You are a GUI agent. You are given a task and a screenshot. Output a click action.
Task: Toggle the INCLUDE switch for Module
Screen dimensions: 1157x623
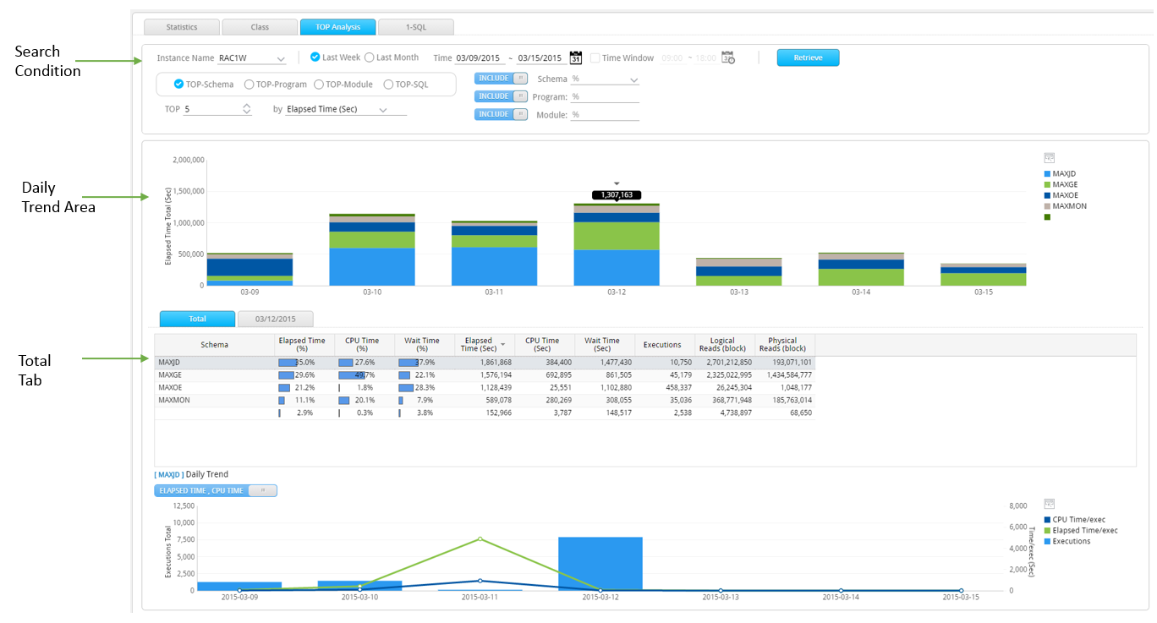pos(501,114)
